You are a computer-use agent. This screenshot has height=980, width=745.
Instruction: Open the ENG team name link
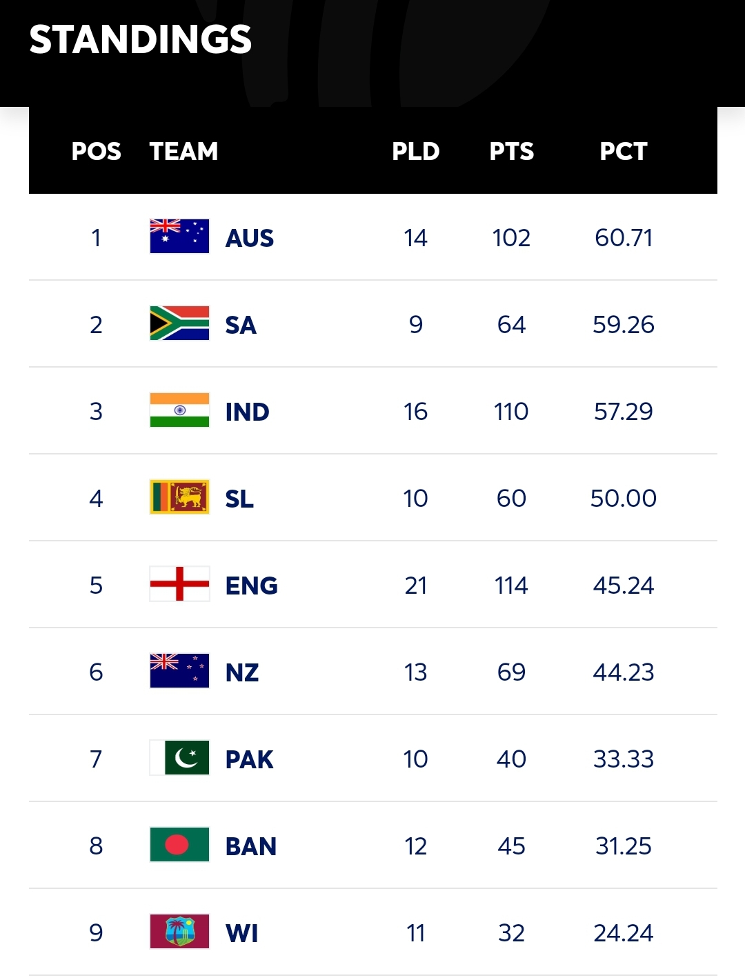point(252,586)
